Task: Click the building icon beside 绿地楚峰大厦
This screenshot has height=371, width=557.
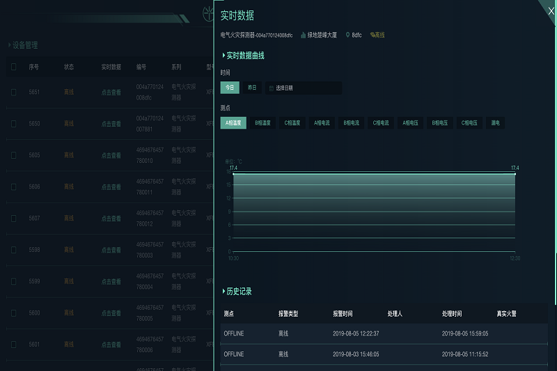Action: pyautogui.click(x=303, y=35)
